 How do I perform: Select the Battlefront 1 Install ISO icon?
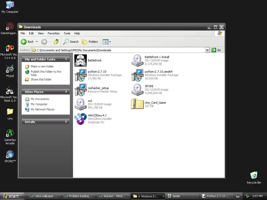pos(137,60)
